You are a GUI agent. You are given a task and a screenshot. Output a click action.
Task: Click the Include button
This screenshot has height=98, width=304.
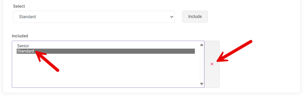pyautogui.click(x=195, y=17)
